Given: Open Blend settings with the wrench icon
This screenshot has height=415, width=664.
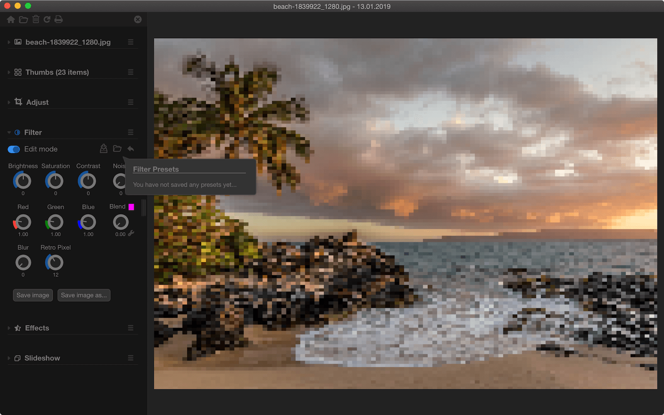Looking at the screenshot, I should click(x=131, y=233).
